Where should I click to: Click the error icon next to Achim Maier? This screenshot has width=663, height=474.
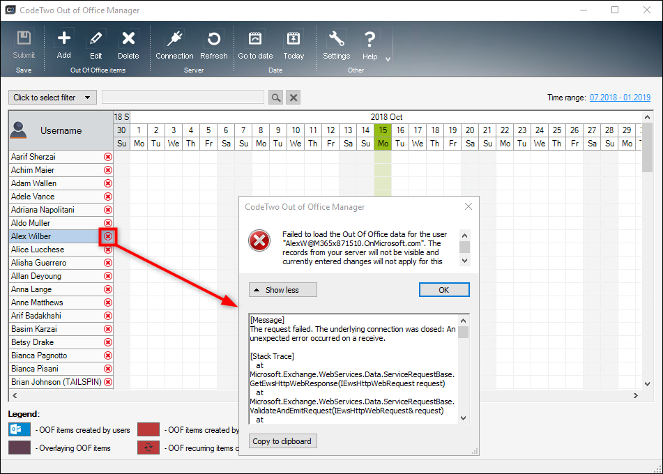[x=108, y=170]
